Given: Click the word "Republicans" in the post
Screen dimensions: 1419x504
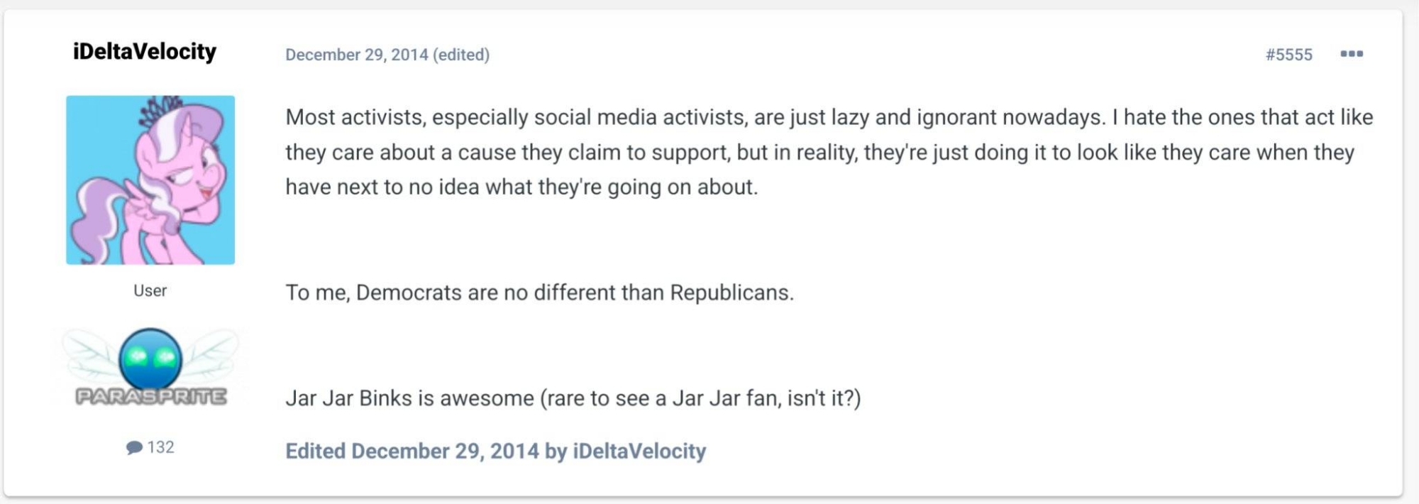Looking at the screenshot, I should tap(731, 292).
